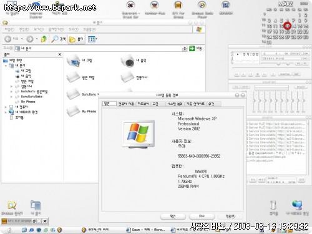Expand 내 네트워크 환경 node in folder tree
The height and width of the screenshot is (234, 312).
[6, 112]
